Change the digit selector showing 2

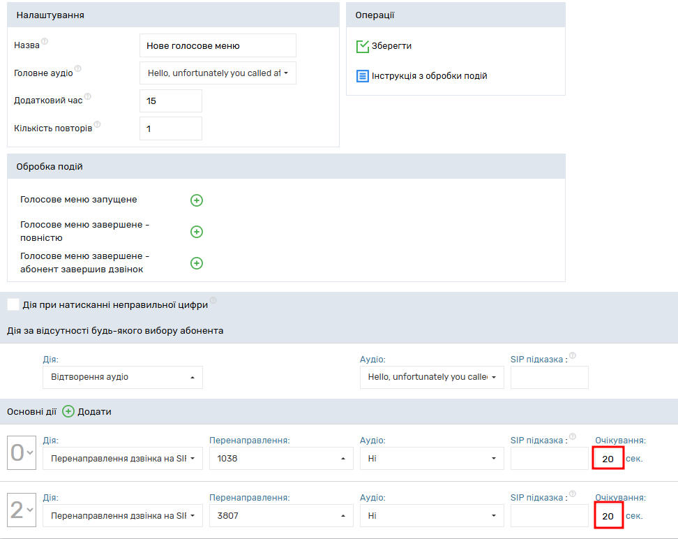coord(20,510)
